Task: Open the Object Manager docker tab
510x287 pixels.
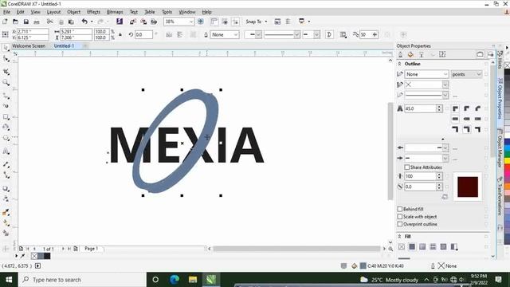Action: pos(500,147)
